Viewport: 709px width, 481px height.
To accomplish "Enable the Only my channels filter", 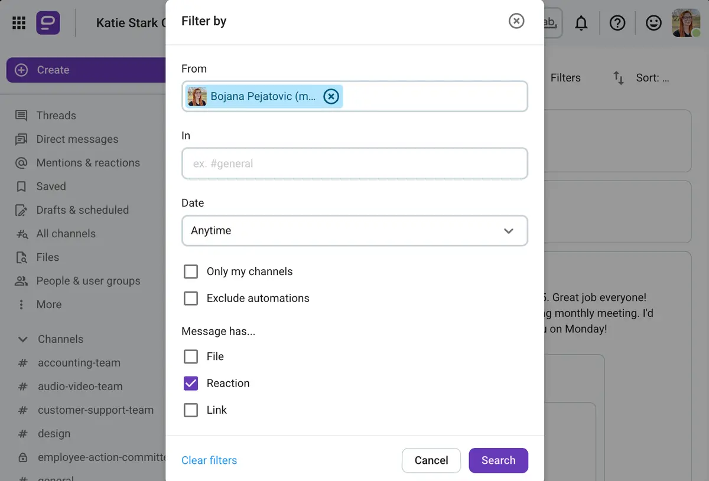I will [191, 271].
